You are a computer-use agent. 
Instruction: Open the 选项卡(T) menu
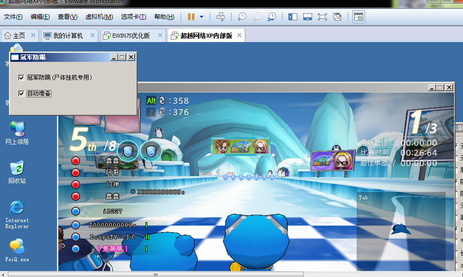(134, 17)
